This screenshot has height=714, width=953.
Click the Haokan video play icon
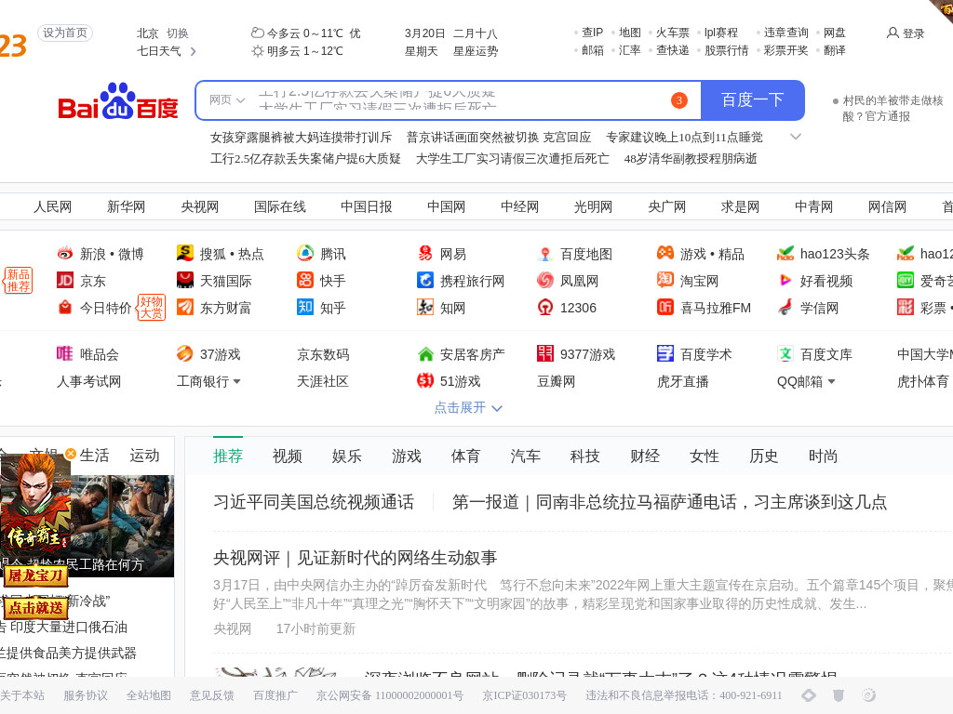[785, 280]
